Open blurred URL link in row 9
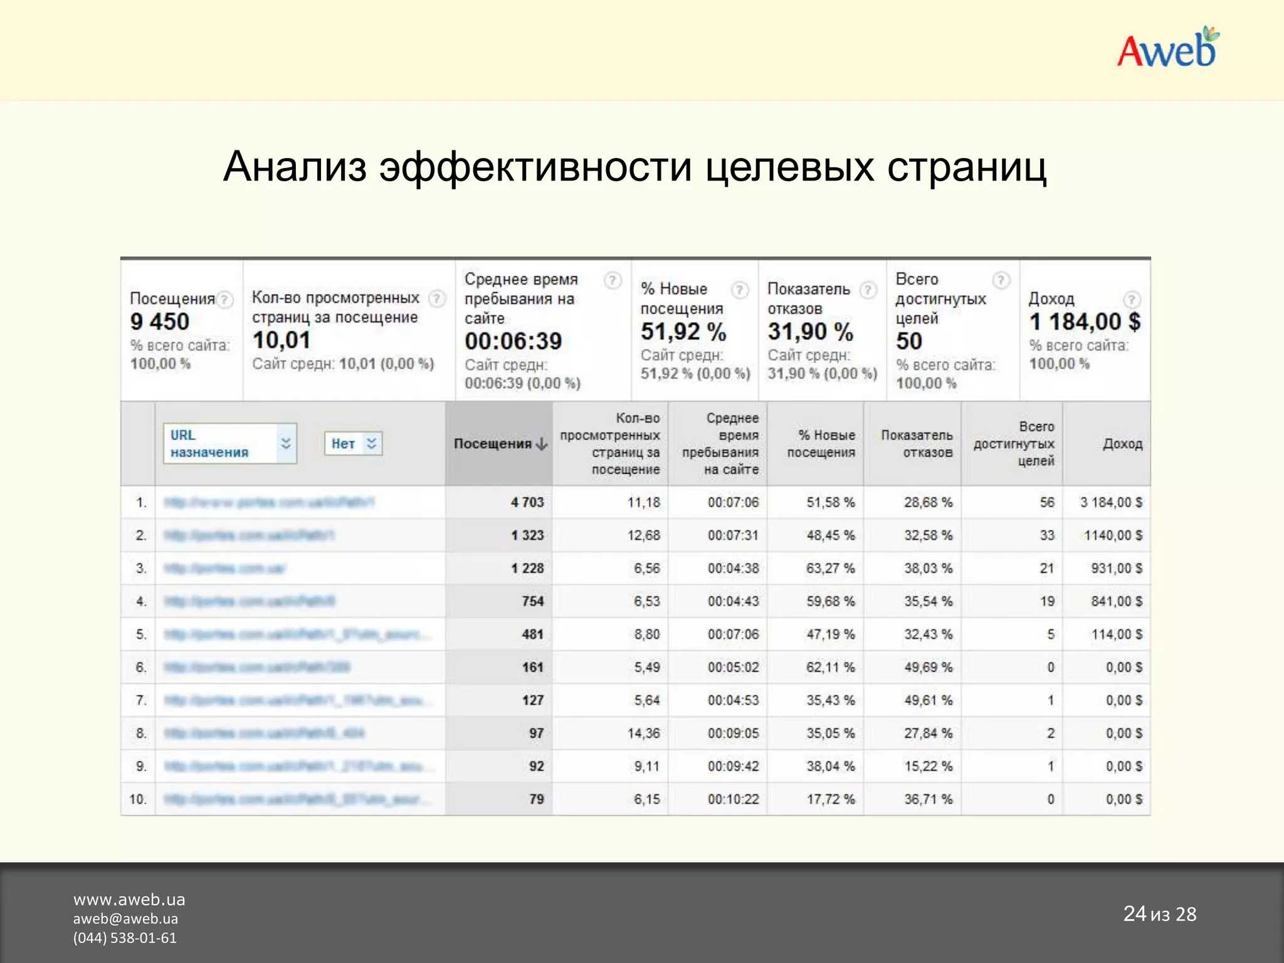 tap(298, 766)
